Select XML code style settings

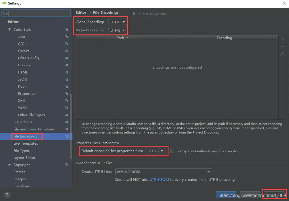pyautogui.click(x=22, y=101)
